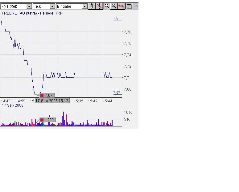Toggle the chart grid icon

point(129,6)
